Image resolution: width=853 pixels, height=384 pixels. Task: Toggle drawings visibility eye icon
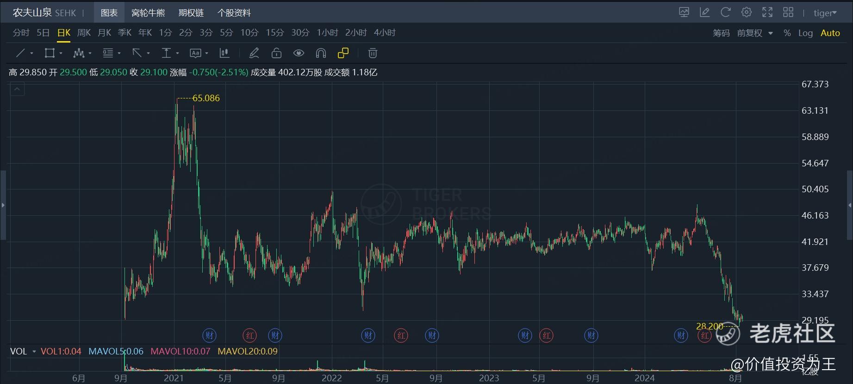click(299, 53)
